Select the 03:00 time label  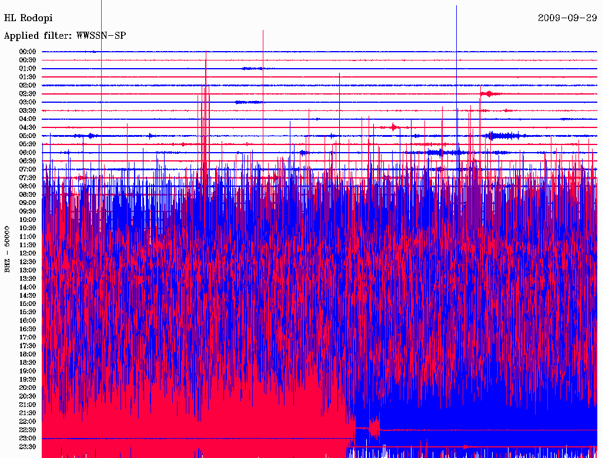[x=28, y=102]
